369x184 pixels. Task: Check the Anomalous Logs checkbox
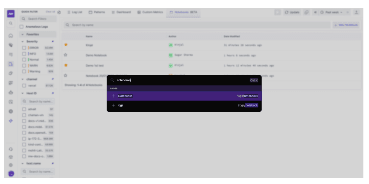(x=22, y=27)
